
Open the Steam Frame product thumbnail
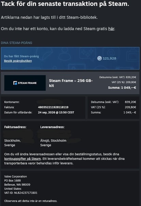[25, 83]
